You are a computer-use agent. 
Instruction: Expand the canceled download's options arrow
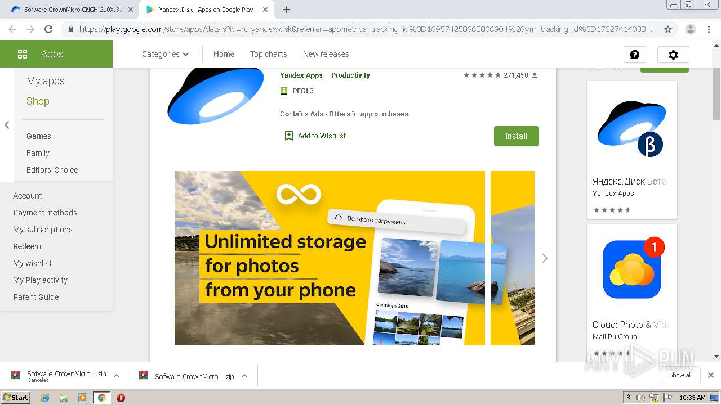(117, 376)
